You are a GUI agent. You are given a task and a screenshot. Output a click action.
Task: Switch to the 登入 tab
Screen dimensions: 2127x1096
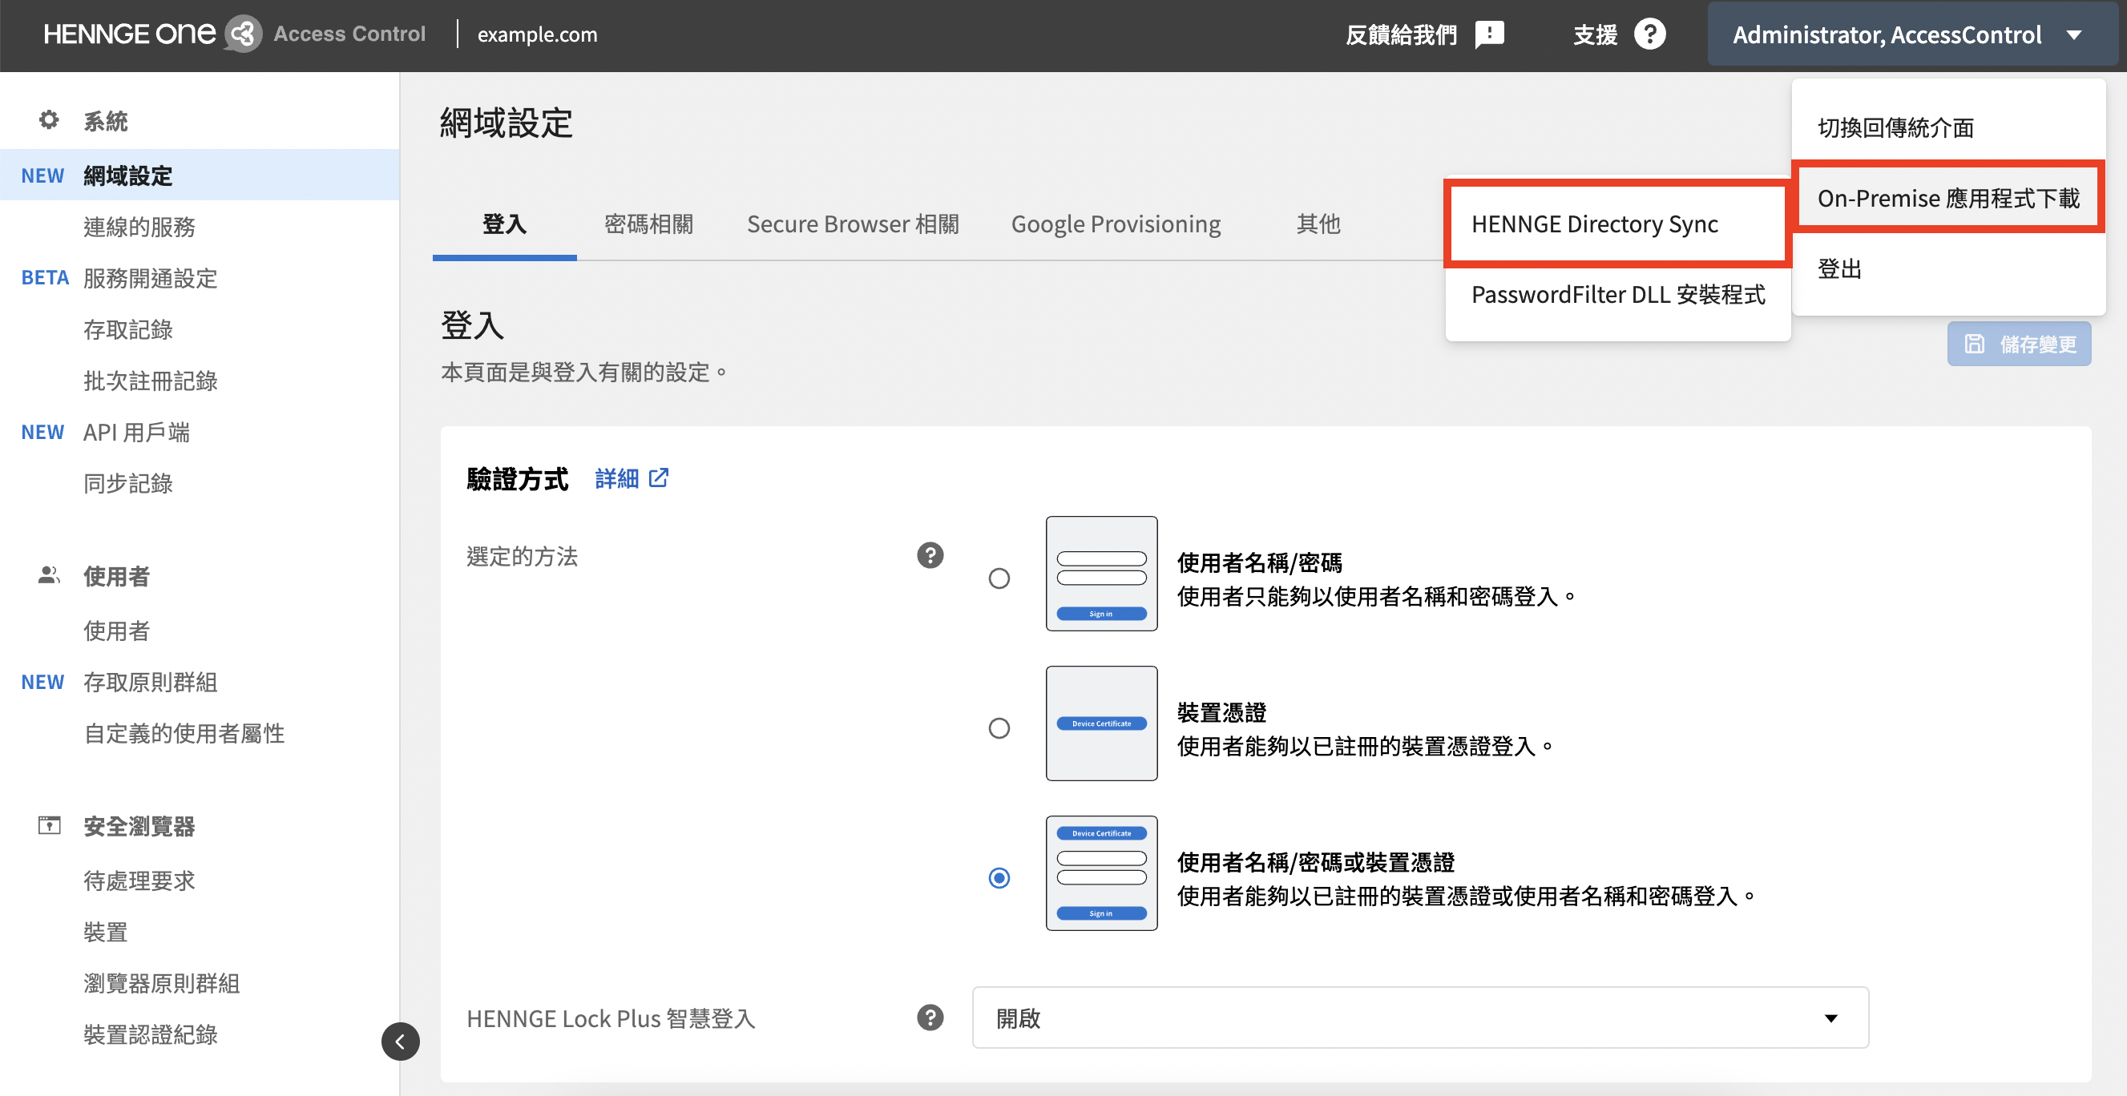point(505,224)
